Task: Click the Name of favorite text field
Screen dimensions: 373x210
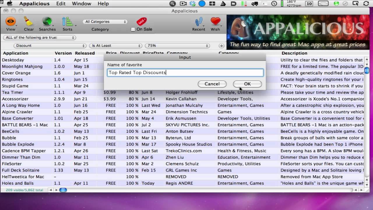Action: coord(185,73)
